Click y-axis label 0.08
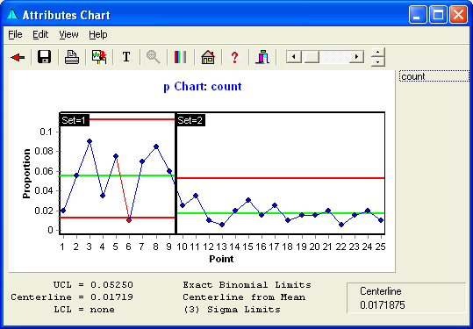This screenshot has width=473, height=329. tap(44, 152)
